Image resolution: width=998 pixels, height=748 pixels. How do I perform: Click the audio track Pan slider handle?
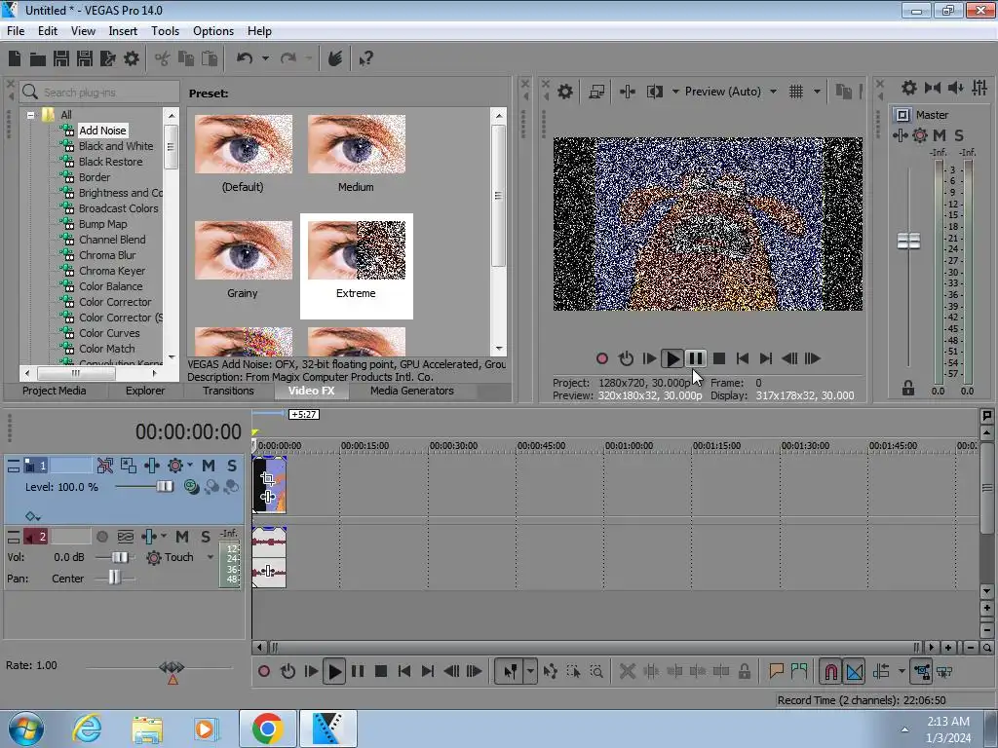point(113,578)
